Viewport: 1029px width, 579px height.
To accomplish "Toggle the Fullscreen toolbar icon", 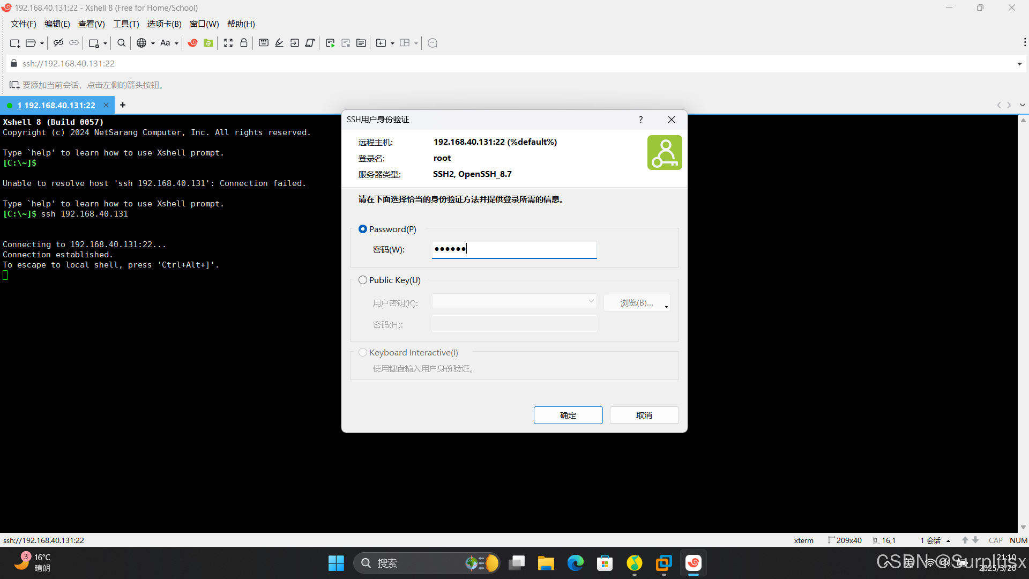I will tap(228, 43).
